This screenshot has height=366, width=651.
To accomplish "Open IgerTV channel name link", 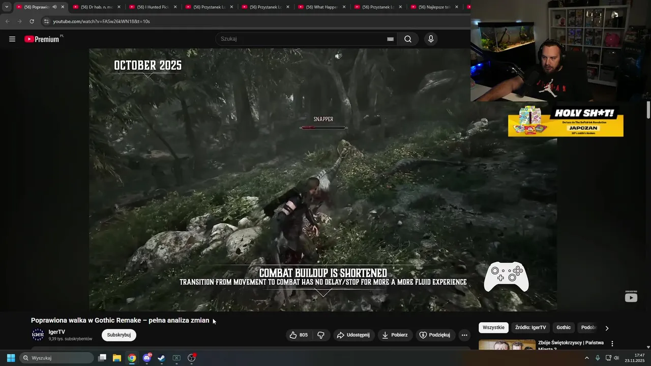I will click(x=57, y=332).
